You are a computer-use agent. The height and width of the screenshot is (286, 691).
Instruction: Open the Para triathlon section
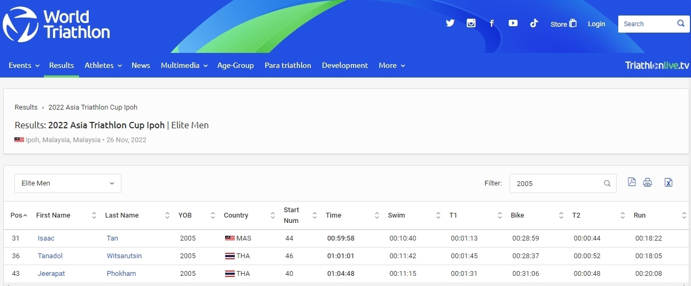(x=288, y=65)
